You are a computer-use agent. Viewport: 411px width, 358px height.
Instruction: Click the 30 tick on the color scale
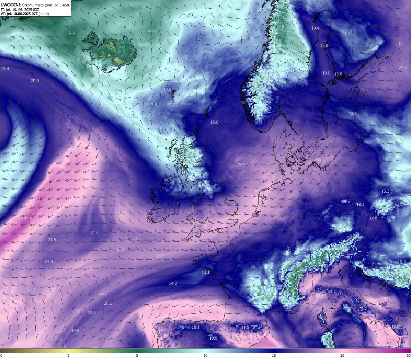tap(342, 355)
